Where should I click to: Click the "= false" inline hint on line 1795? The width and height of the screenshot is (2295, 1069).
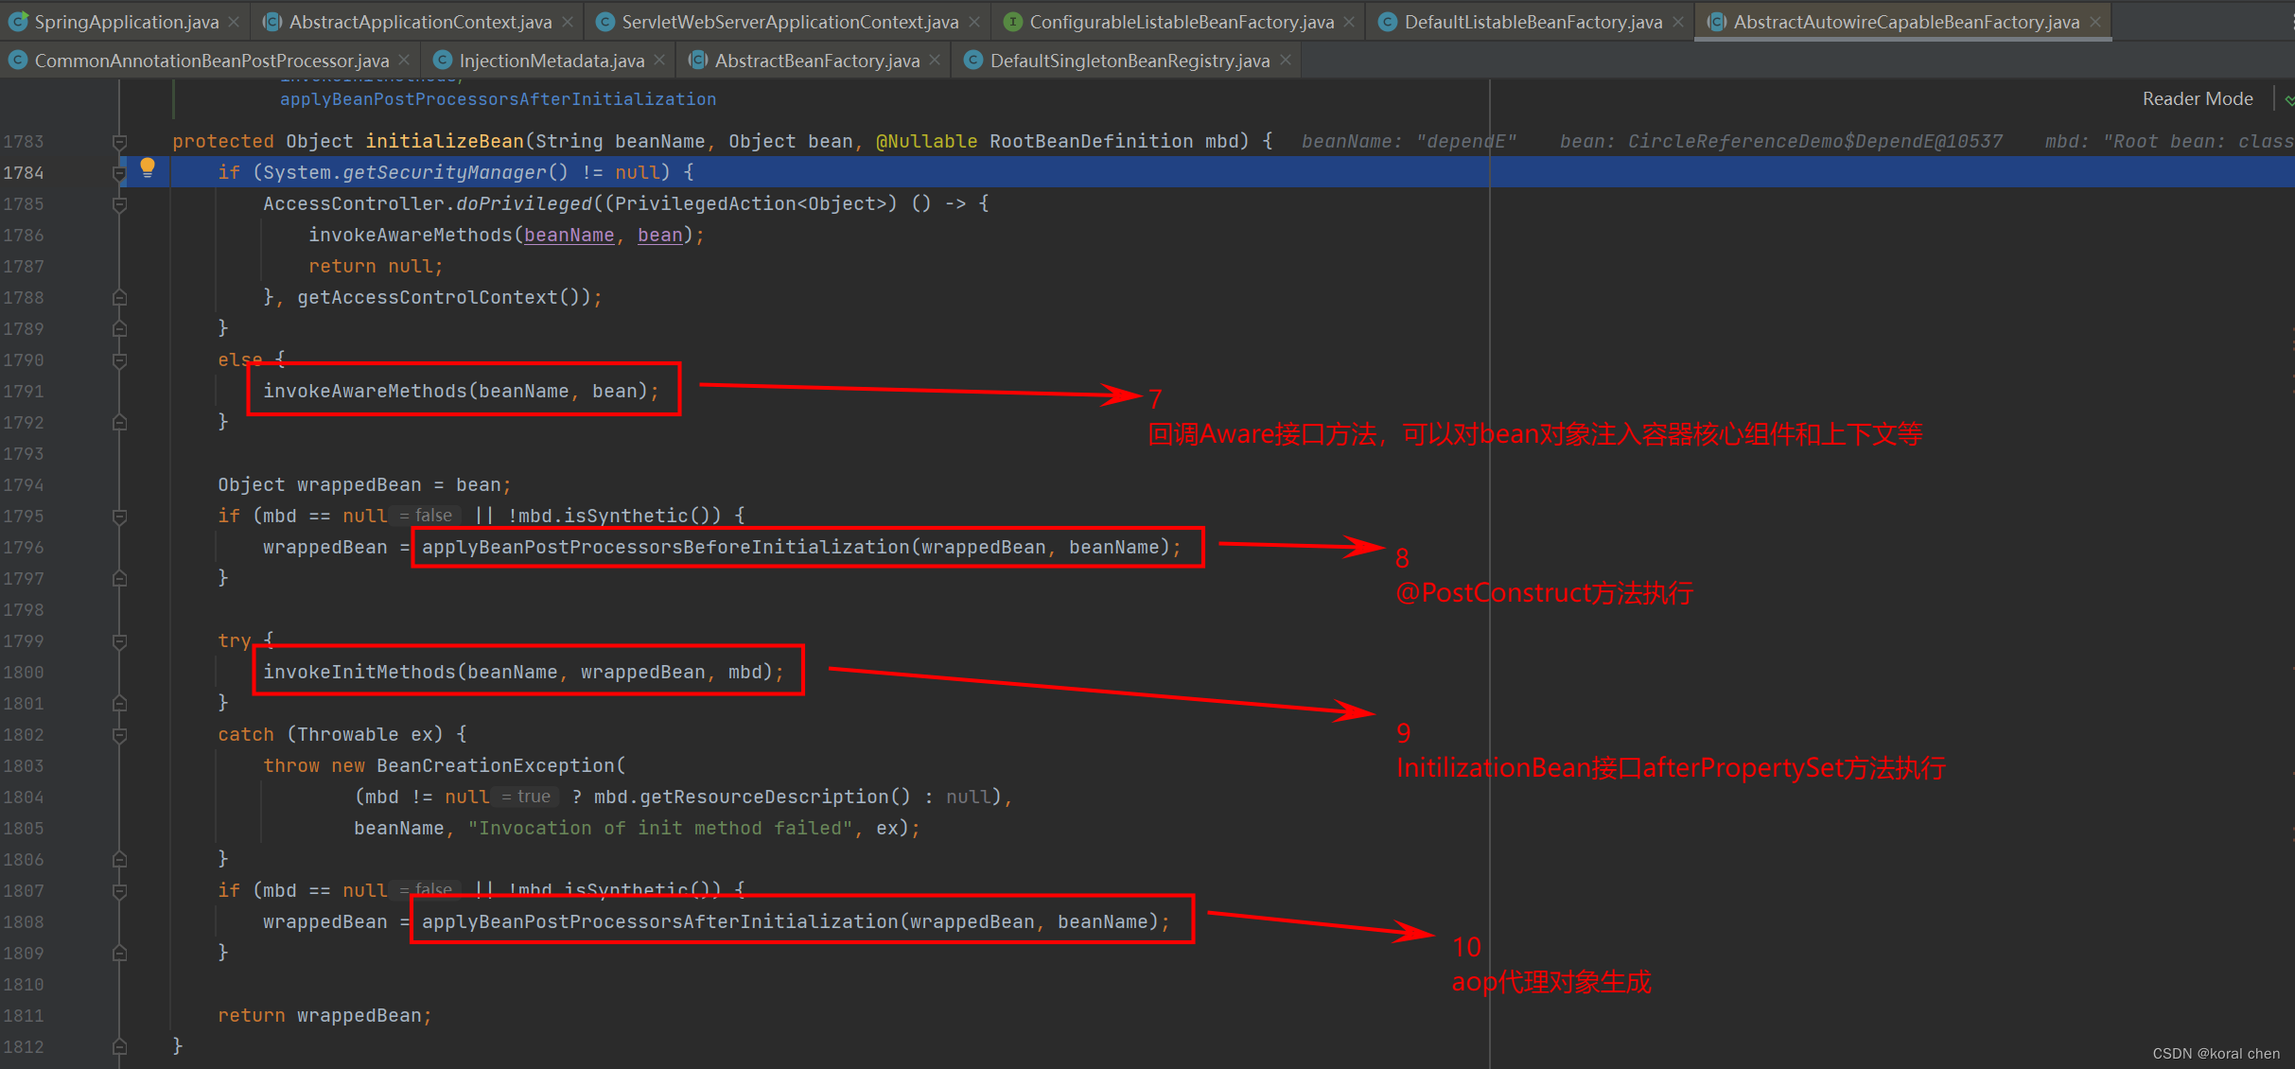(426, 516)
